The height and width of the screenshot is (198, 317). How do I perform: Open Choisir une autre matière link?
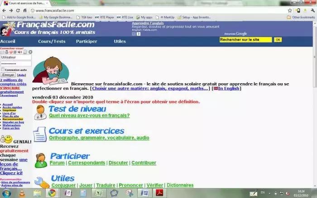click(x=150, y=89)
